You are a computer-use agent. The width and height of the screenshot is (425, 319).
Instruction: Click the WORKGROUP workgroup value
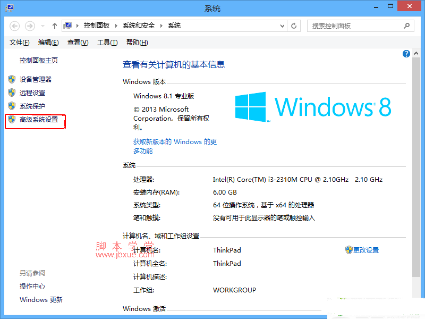click(x=234, y=290)
